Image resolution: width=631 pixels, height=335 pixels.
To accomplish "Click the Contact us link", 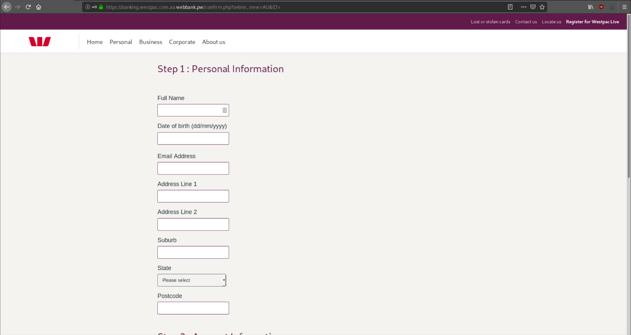I will coord(526,21).
